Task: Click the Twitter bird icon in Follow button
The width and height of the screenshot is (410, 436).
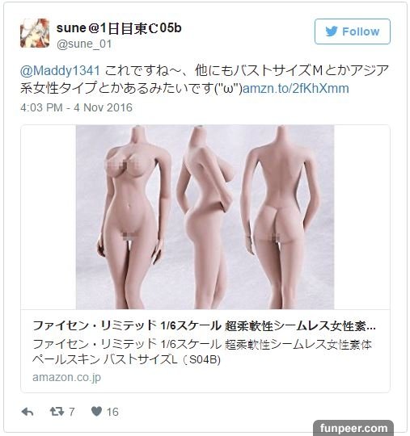Action: (x=332, y=31)
